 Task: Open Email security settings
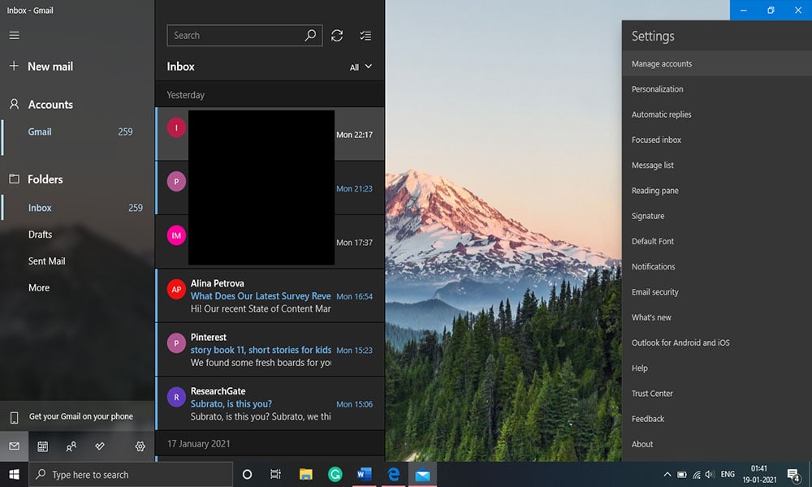tap(717, 292)
